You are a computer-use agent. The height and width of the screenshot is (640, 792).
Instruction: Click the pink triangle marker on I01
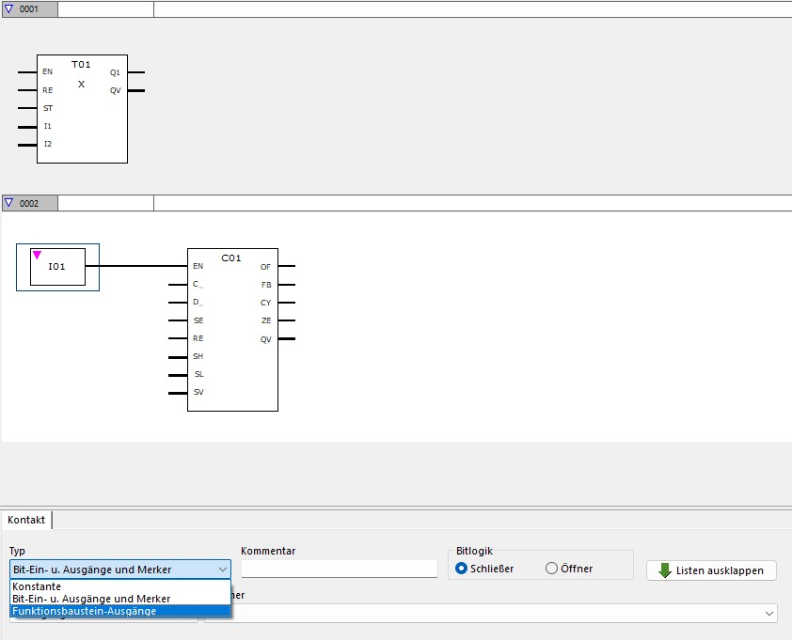[x=37, y=254]
